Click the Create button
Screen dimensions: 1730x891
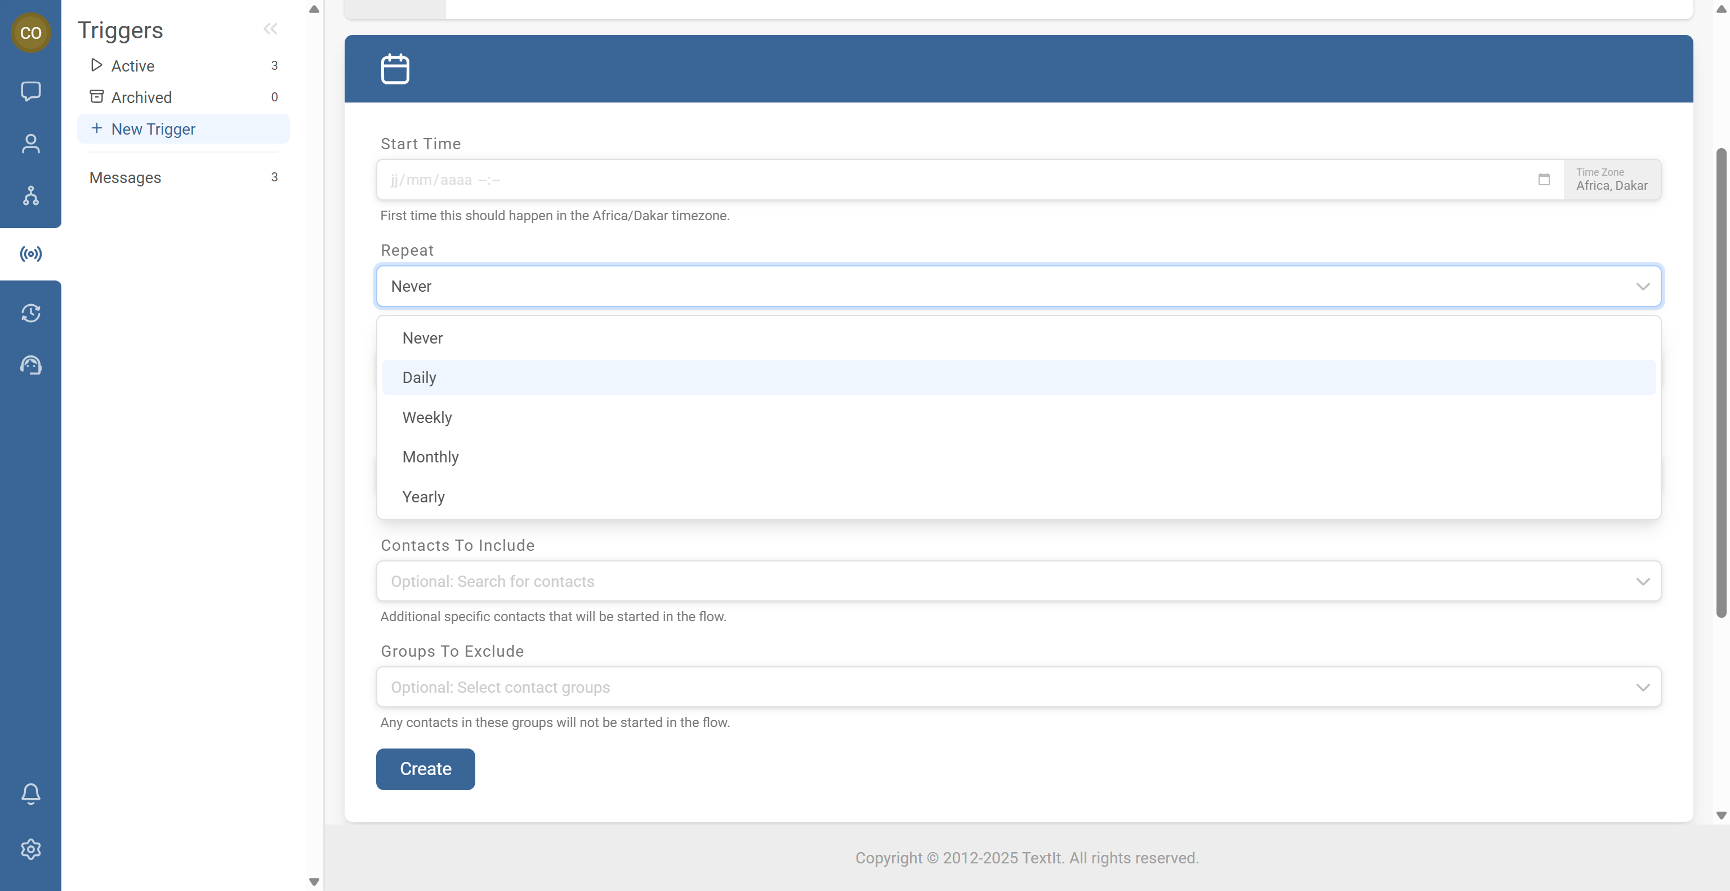pos(425,769)
